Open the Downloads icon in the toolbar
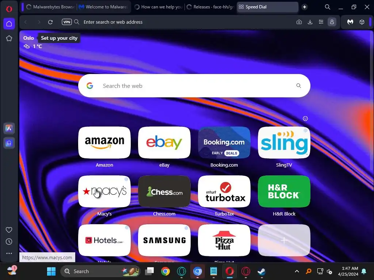Viewport: 374px width, 280px height. (x=310, y=22)
